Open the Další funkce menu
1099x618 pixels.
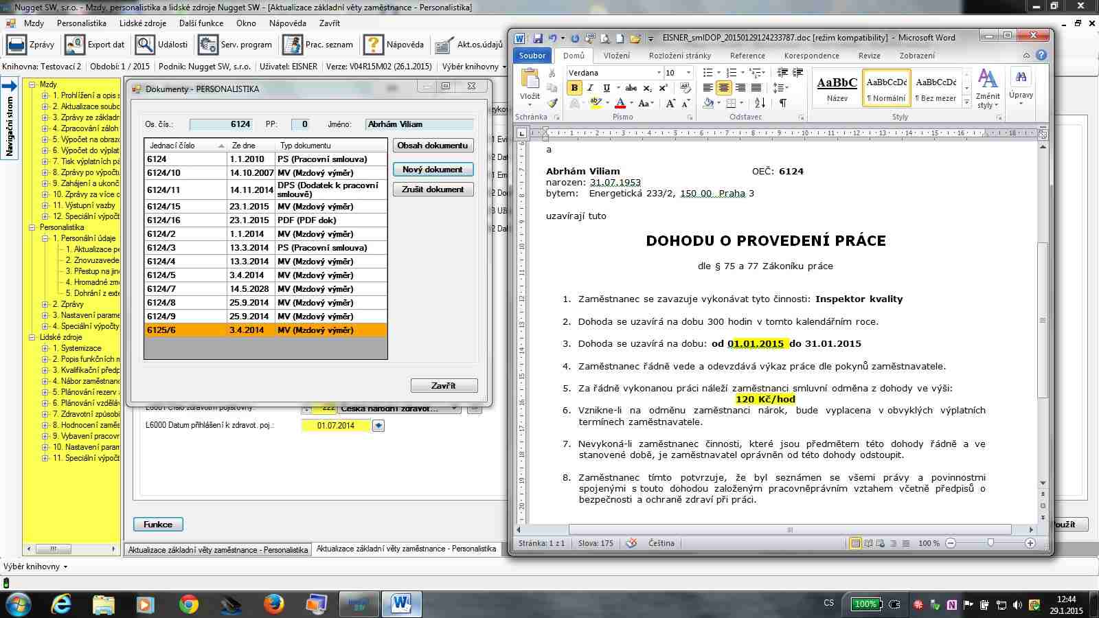point(201,23)
